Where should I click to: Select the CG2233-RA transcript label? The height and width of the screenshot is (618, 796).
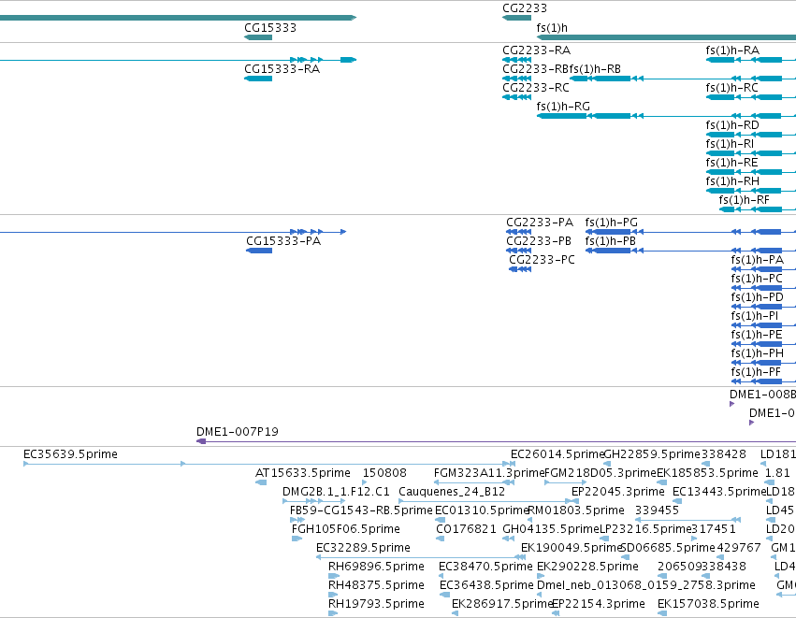[x=536, y=50]
